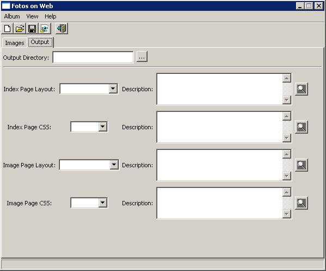The height and width of the screenshot is (271, 326).
Task: Open an album with the folder icon
Action: (20, 29)
